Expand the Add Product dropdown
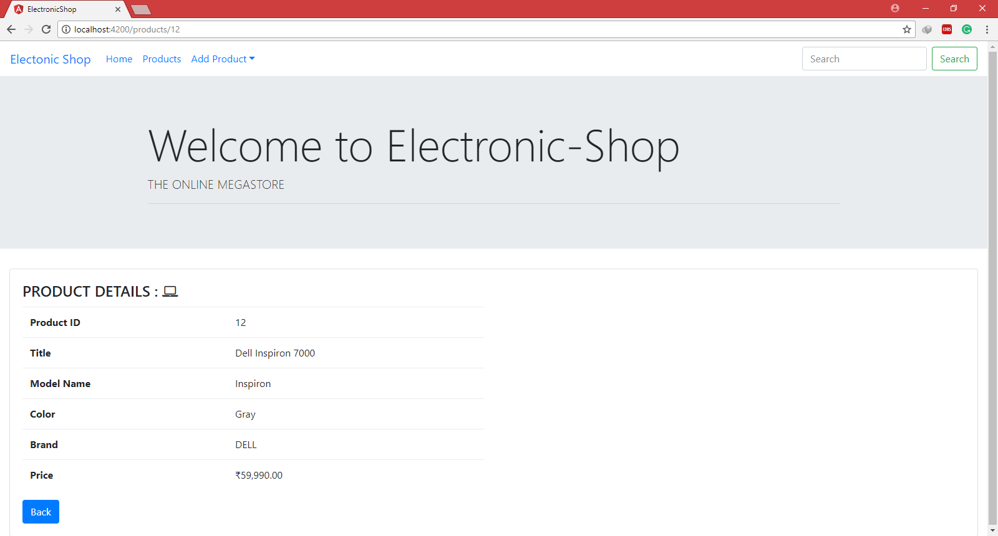Viewport: 998px width, 536px height. tap(223, 59)
